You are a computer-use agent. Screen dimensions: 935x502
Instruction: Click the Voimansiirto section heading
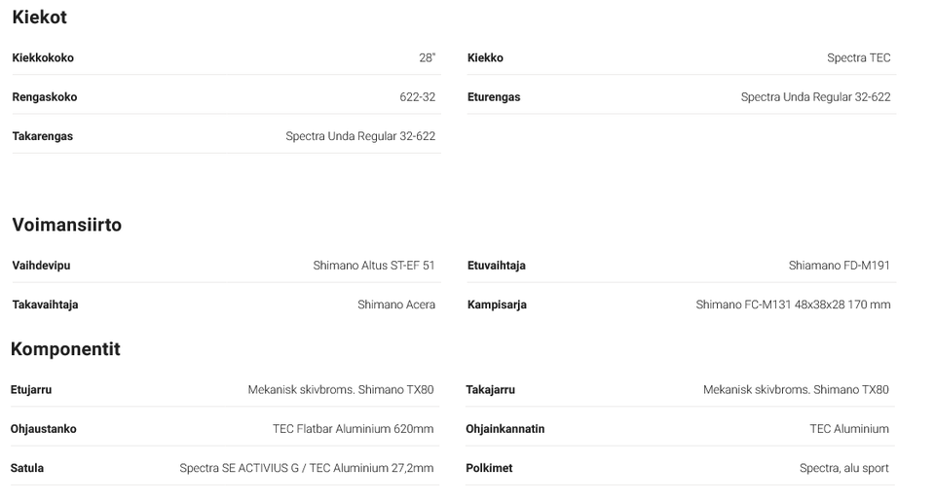tap(66, 225)
